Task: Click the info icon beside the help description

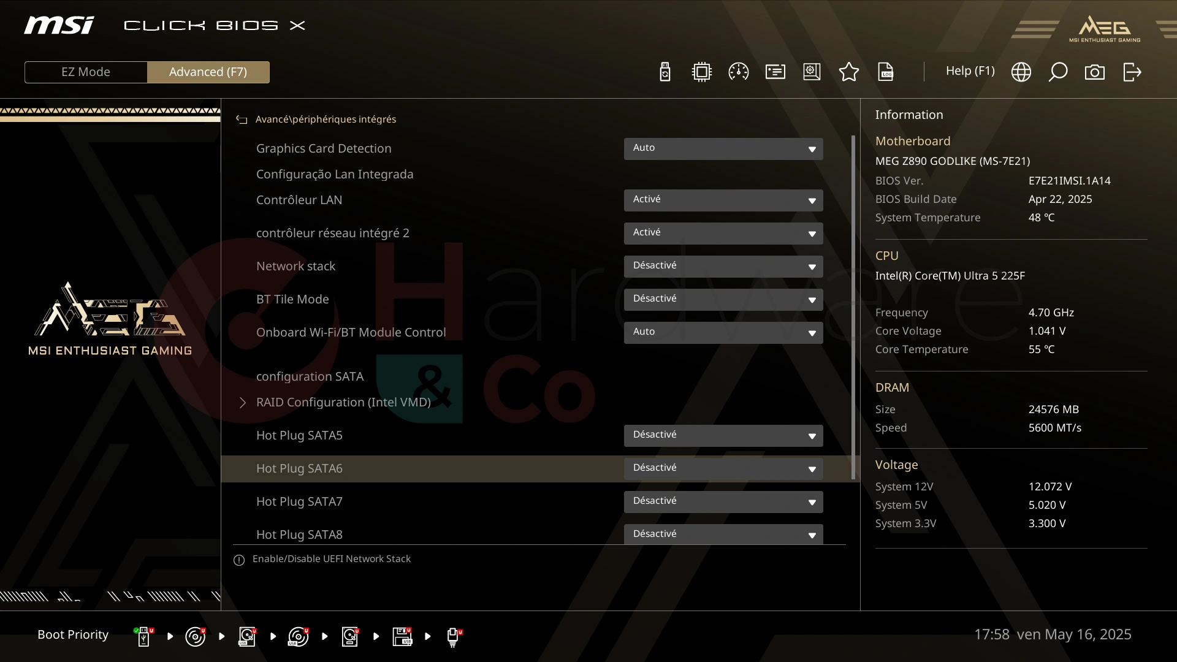Action: pos(239,560)
